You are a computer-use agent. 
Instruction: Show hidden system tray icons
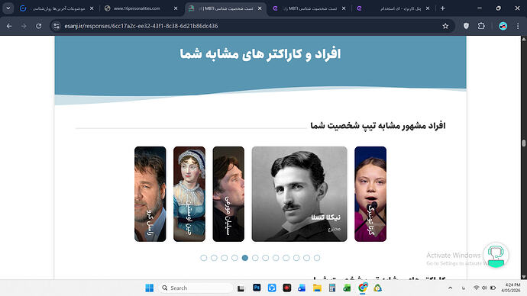point(451,288)
